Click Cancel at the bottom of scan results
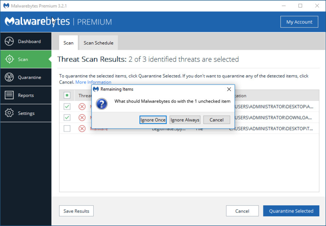The image size is (326, 226). click(x=242, y=211)
